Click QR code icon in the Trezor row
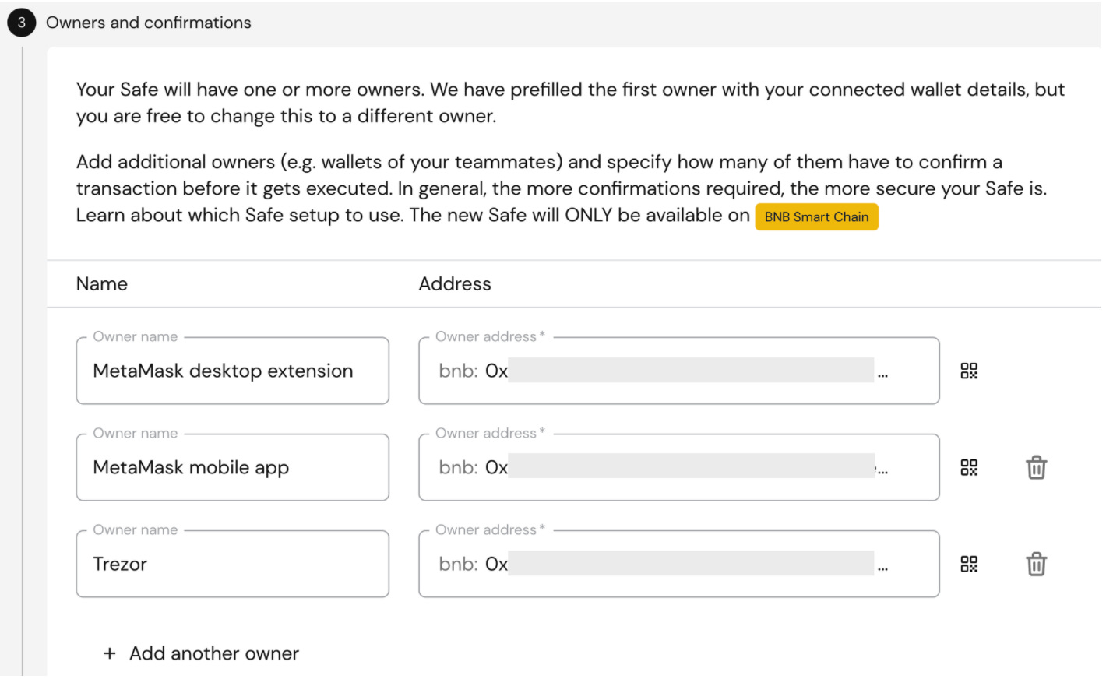Screen dimensions: 1106x679 click(x=968, y=565)
